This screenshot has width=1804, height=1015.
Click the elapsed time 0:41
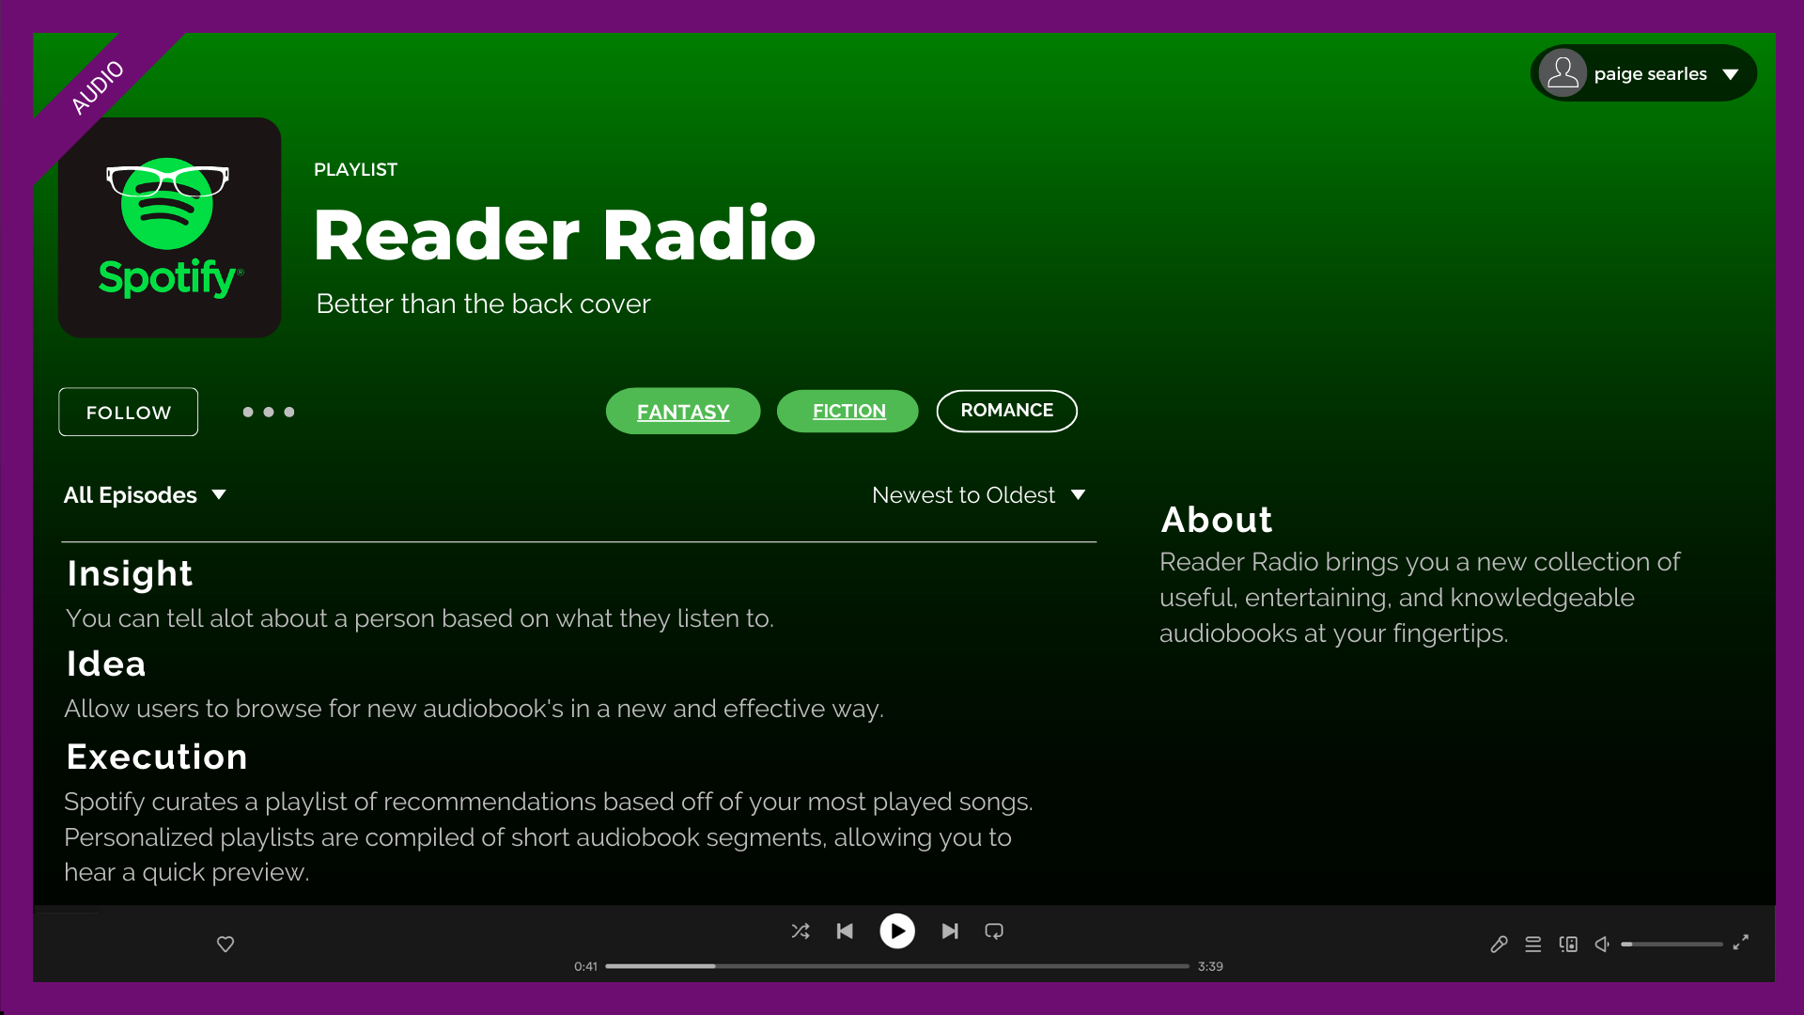click(585, 966)
